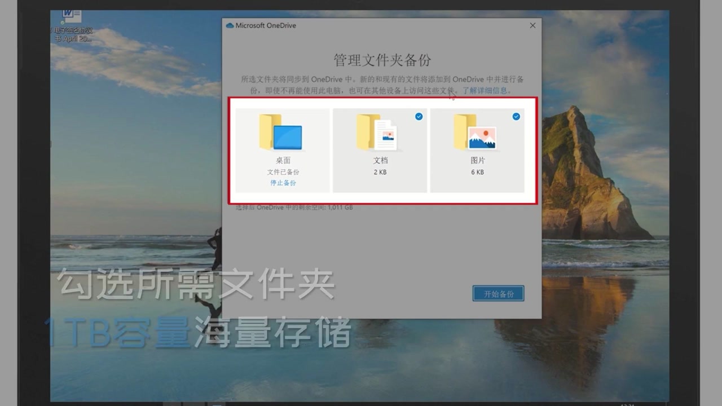The width and height of the screenshot is (722, 406).
Task: Click 停止备份 under the desktop folder
Action: click(x=283, y=183)
